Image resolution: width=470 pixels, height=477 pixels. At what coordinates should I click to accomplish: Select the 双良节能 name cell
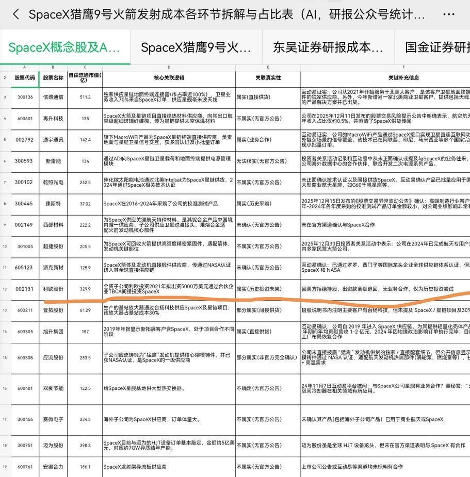(x=53, y=389)
